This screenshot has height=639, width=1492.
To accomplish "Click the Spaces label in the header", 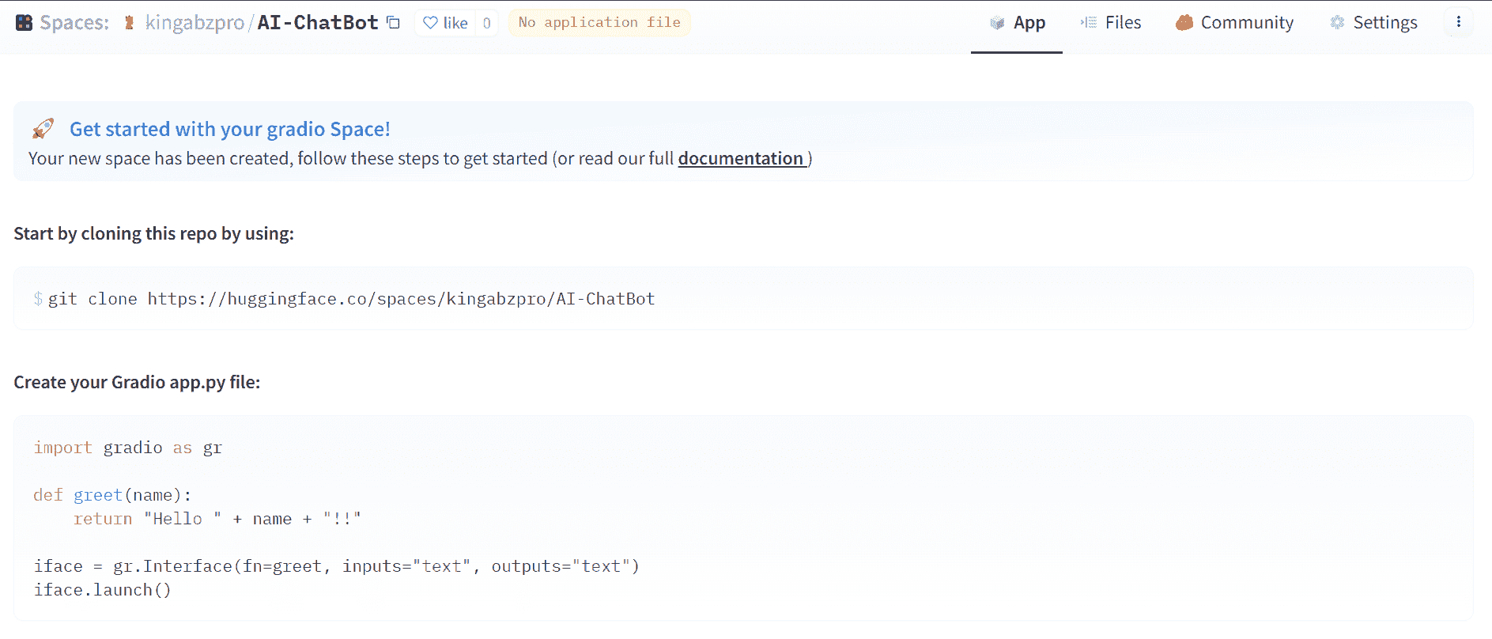I will (x=74, y=23).
